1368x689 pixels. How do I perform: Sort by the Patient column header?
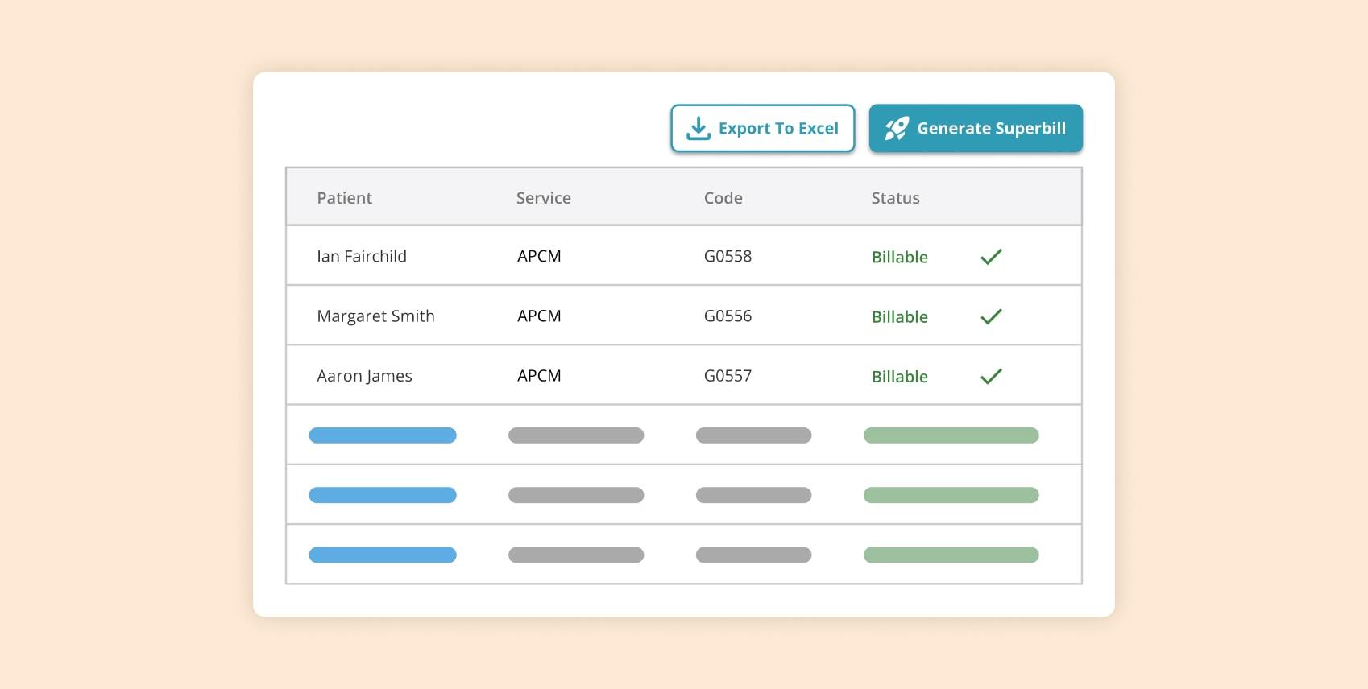(344, 198)
